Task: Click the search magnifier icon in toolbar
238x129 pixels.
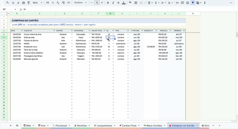Action: [x=8, y=3]
